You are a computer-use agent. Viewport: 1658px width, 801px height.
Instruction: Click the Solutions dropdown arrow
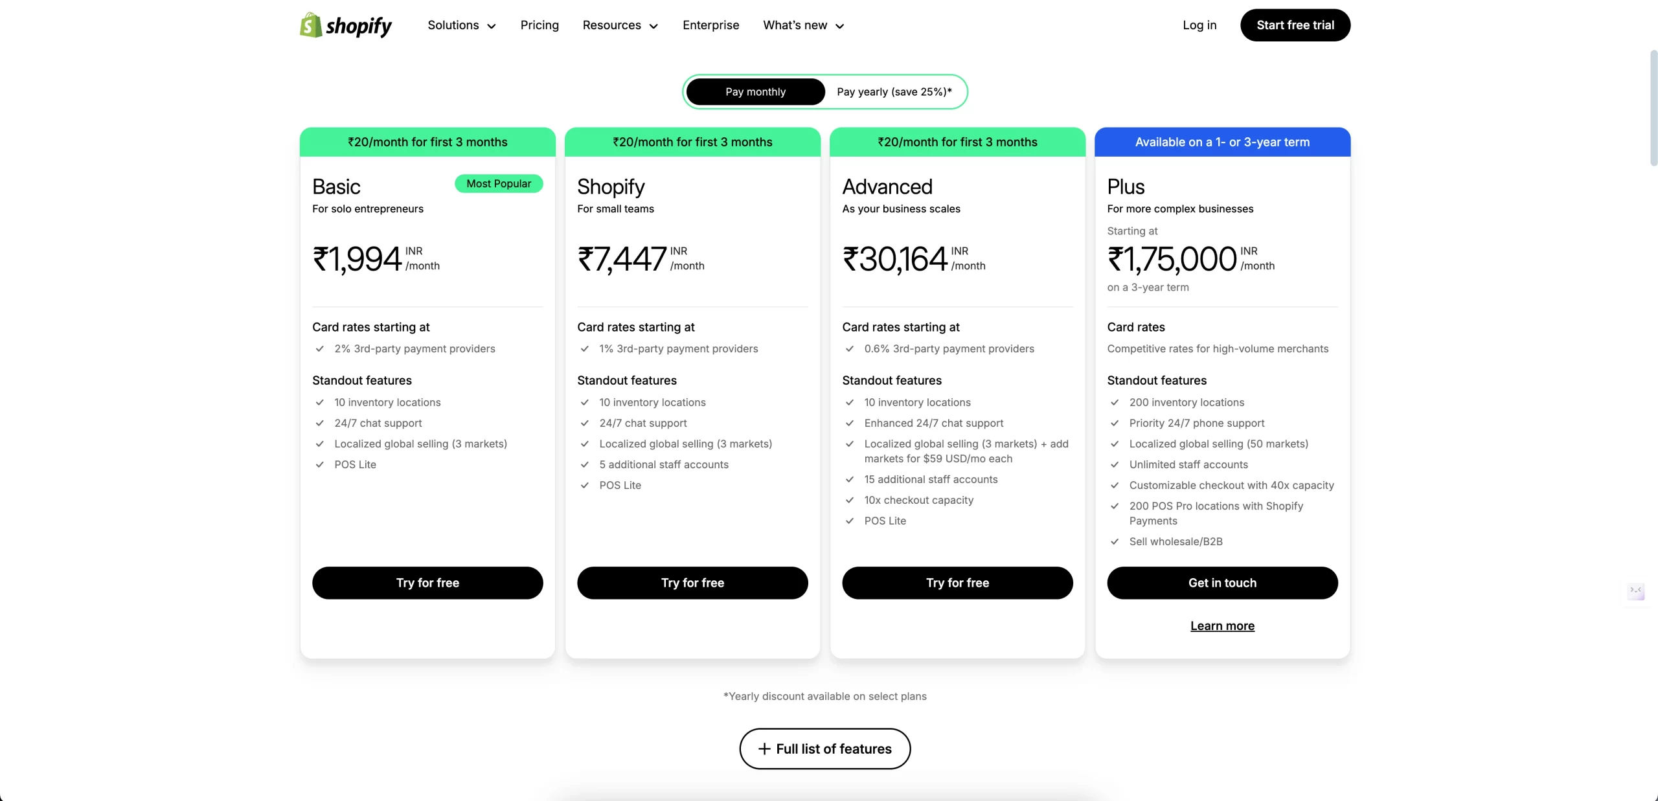pyautogui.click(x=490, y=25)
